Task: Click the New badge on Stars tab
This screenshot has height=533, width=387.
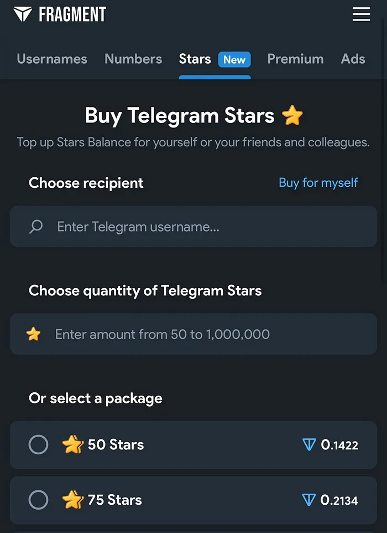Action: [x=234, y=59]
